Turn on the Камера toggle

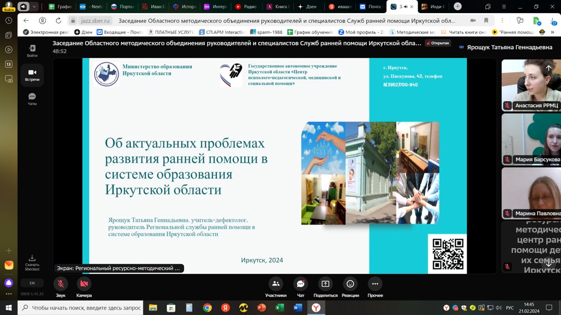[84, 284]
